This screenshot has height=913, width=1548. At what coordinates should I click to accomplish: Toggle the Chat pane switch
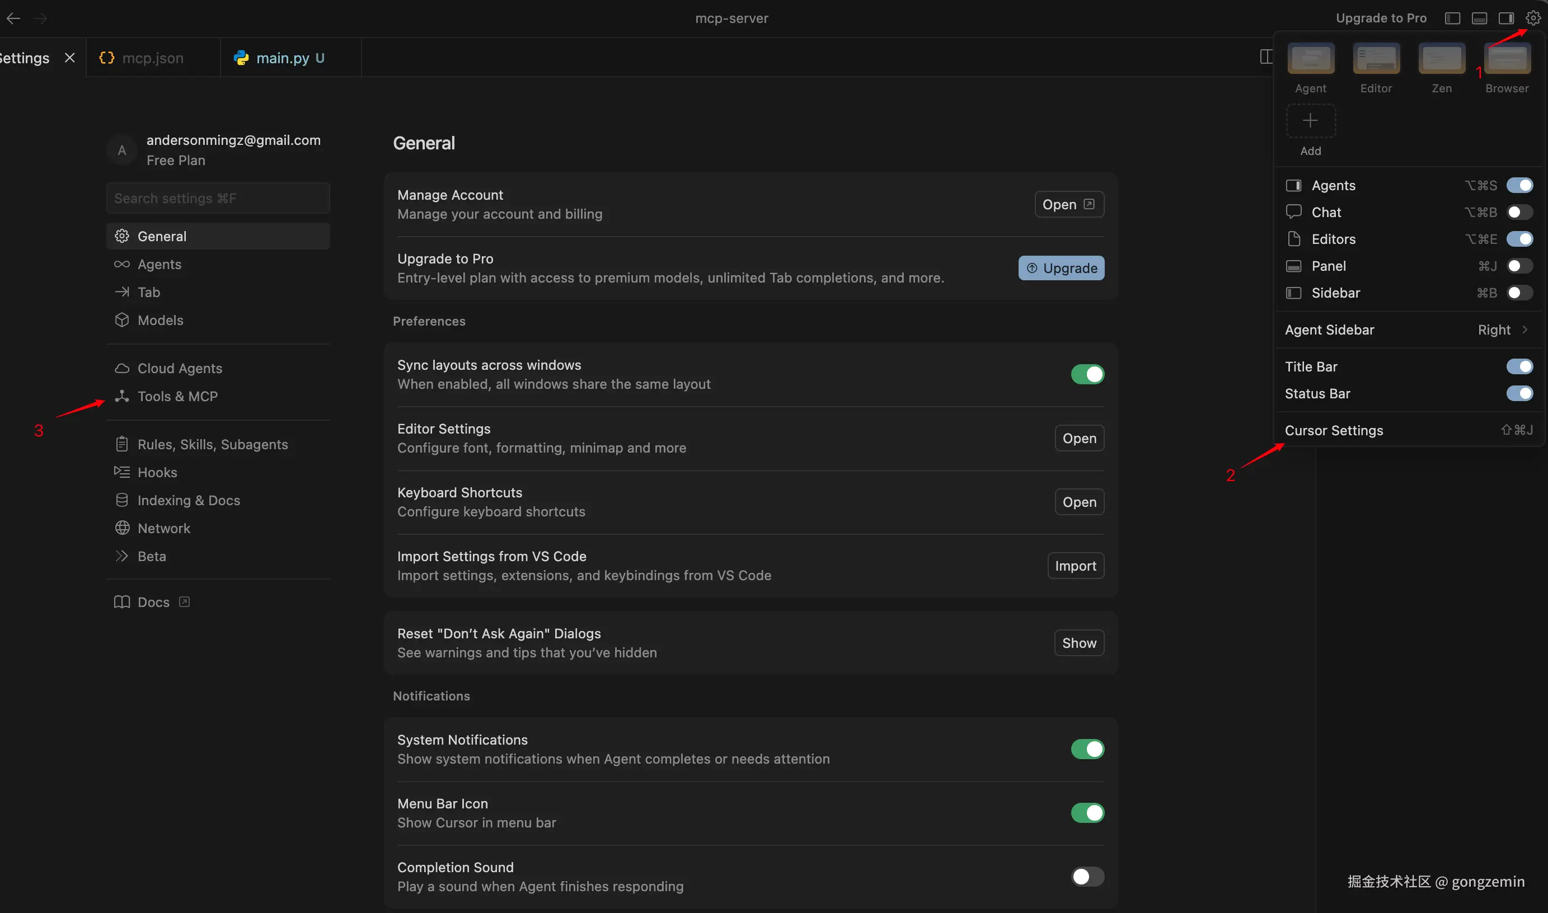pos(1519,212)
